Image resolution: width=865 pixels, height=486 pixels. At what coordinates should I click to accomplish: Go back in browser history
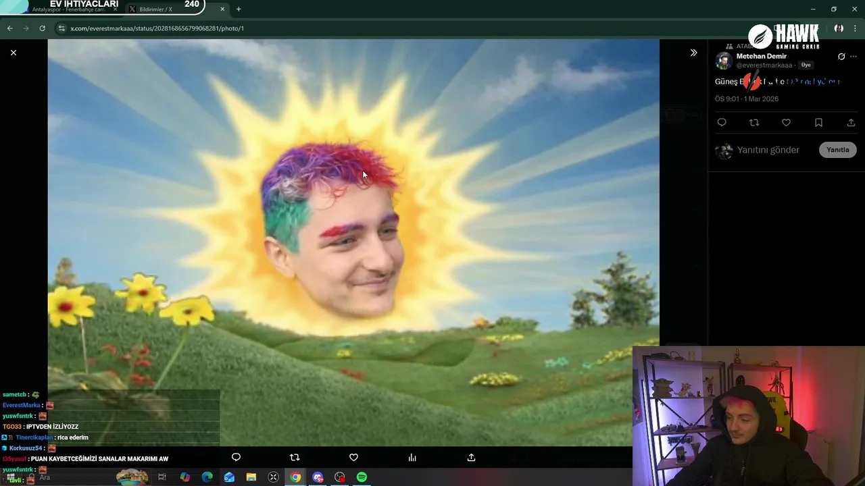(x=9, y=28)
